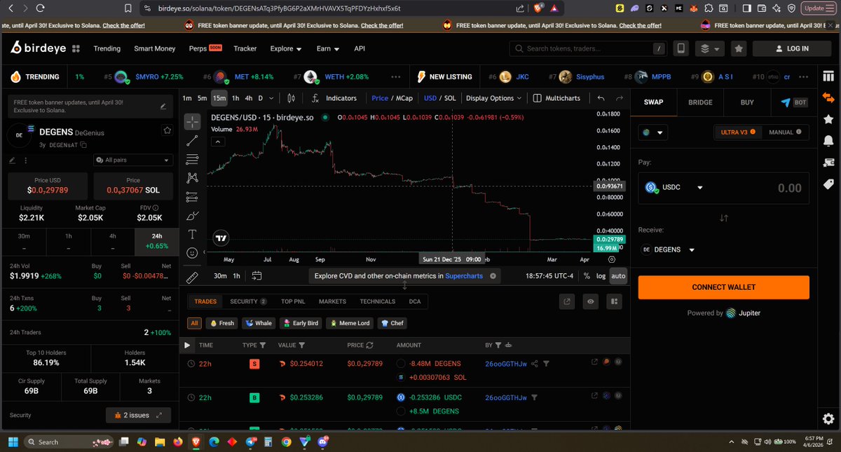841x452 pixels.
Task: Toggle trades visibility eye icon
Action: tap(590, 301)
